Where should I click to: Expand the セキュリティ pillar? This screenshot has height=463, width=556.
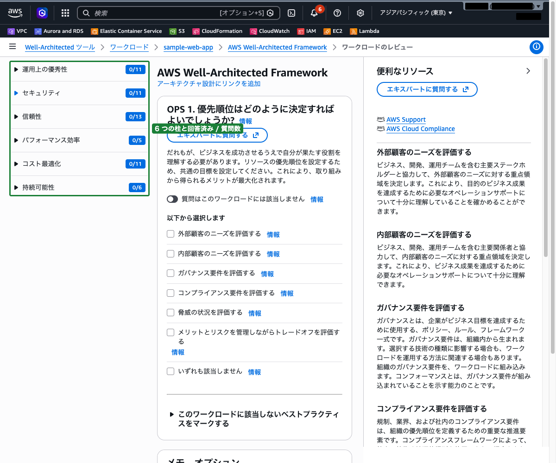coord(16,93)
